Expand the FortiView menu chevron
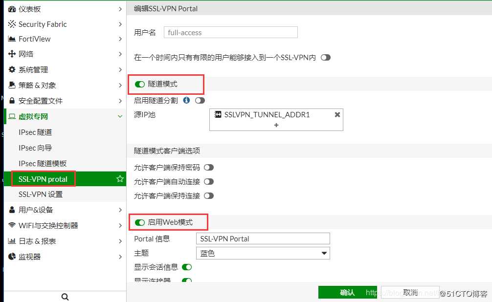This screenshot has height=302, width=492. click(x=120, y=39)
